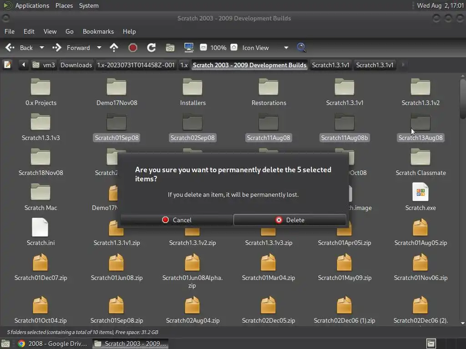Click the Back arrow icon
Viewport: 466px width, 349px height.
coord(10,47)
